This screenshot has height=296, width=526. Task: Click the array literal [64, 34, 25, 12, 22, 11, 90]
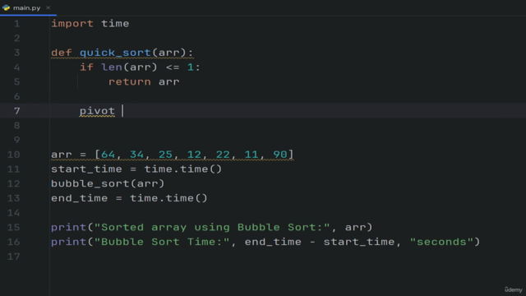pyautogui.click(x=194, y=155)
